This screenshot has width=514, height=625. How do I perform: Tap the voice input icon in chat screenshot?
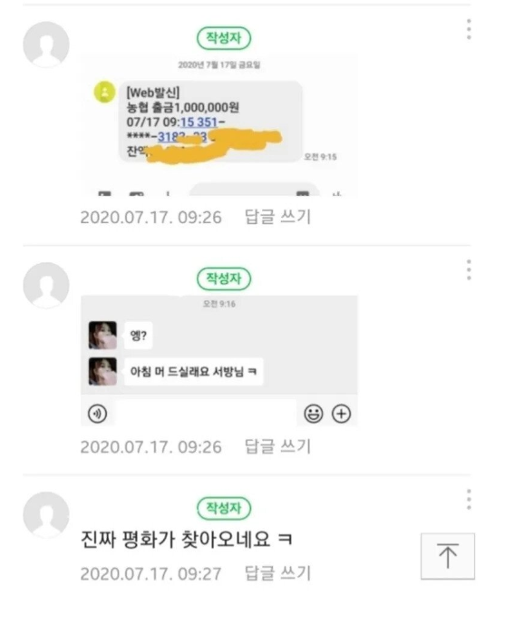(x=98, y=414)
